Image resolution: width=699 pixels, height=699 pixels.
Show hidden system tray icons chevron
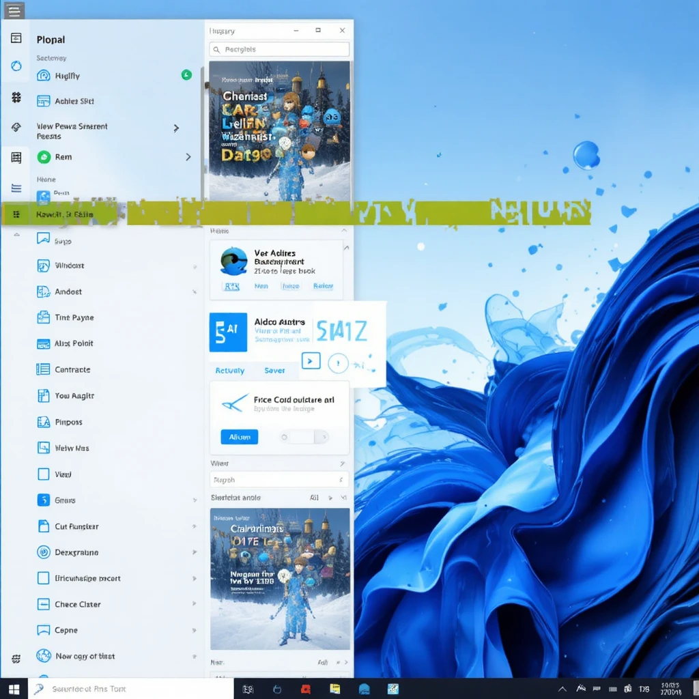pos(562,689)
